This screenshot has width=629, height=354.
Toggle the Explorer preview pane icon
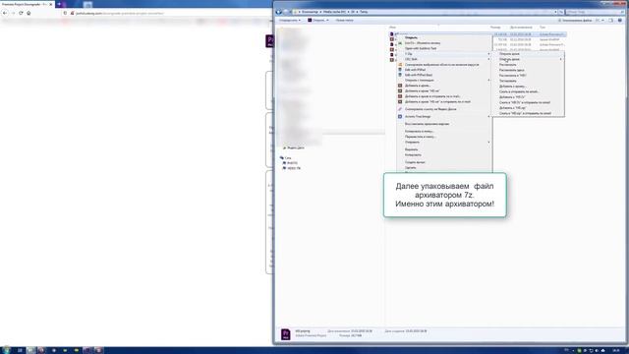(611, 20)
